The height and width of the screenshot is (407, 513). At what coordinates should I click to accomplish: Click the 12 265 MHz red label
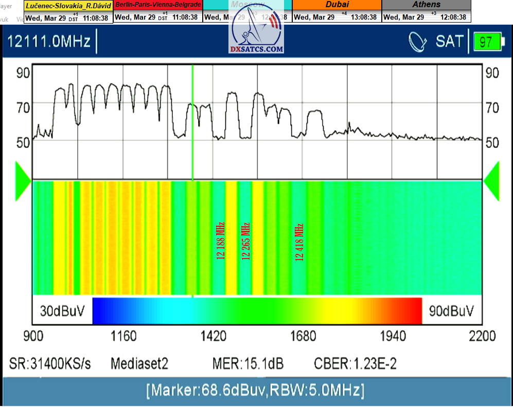pos(245,242)
